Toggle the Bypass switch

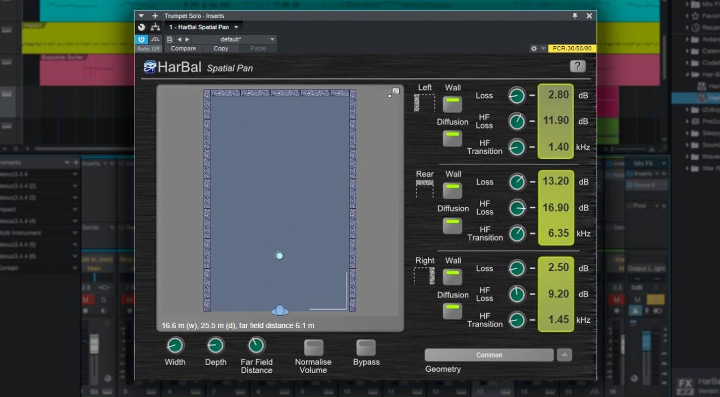pos(366,347)
